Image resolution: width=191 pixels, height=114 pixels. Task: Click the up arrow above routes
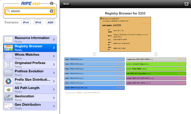coord(95,54)
